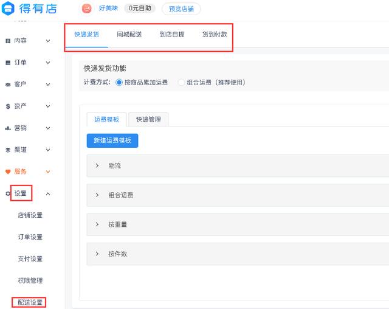Screen dimensions: 389x309
Task: Collapse the 设置 sidebar menu
Action: coord(48,194)
